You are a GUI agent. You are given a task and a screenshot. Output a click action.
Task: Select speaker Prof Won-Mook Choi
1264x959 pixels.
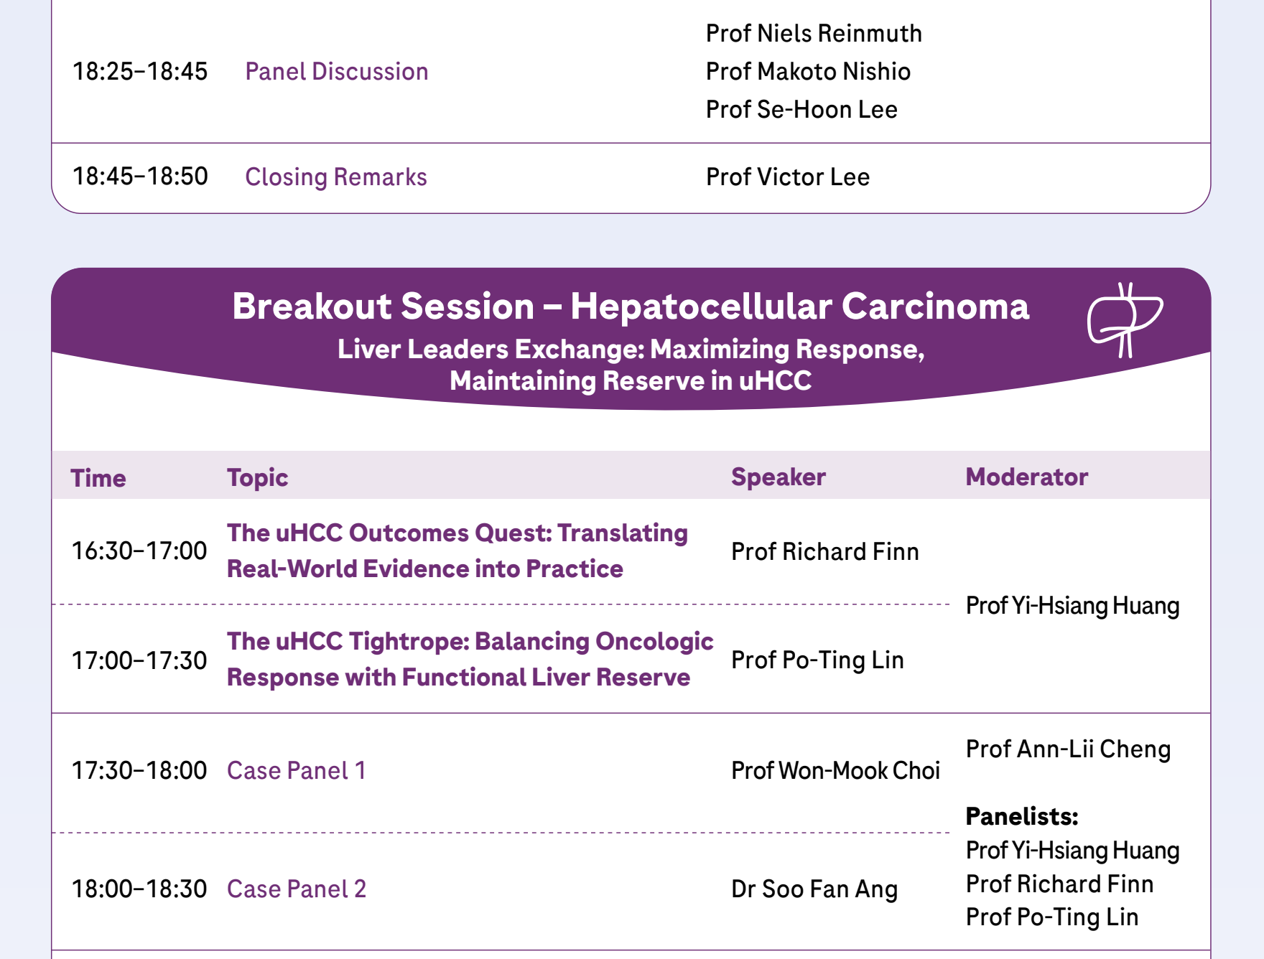click(x=835, y=770)
